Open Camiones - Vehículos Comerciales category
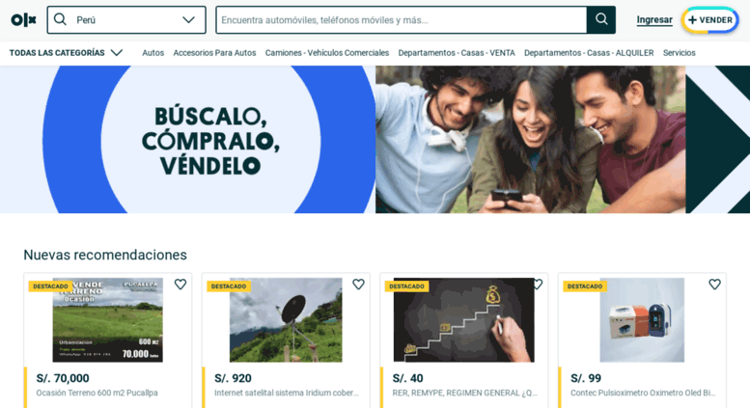Viewport: 750px width, 408px height. [327, 52]
